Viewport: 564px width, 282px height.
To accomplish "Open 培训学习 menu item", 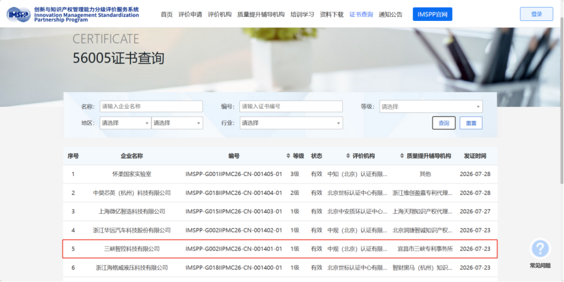I will coord(302,15).
